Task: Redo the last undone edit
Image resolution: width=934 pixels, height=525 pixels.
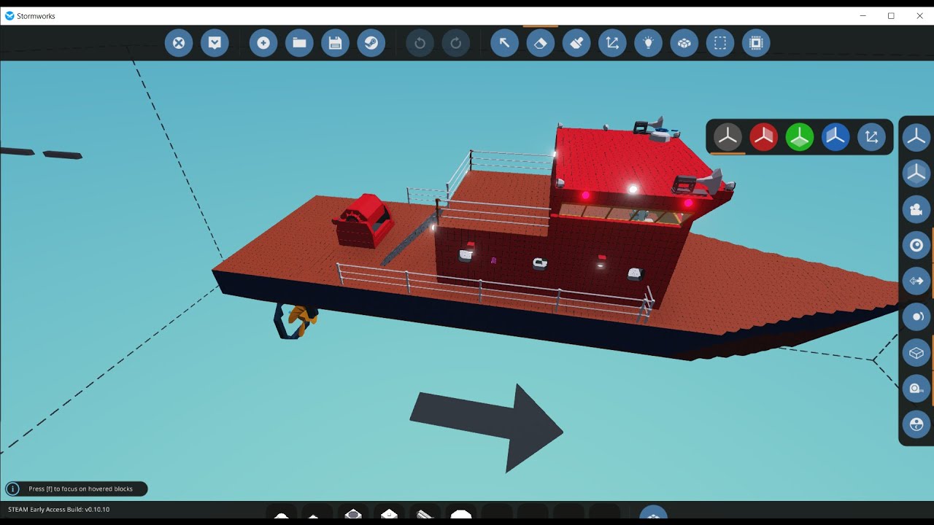Action: click(x=456, y=43)
